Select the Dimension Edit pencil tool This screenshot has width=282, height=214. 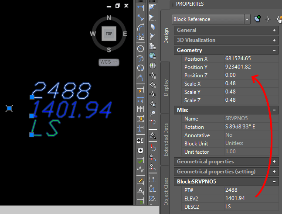point(140,181)
